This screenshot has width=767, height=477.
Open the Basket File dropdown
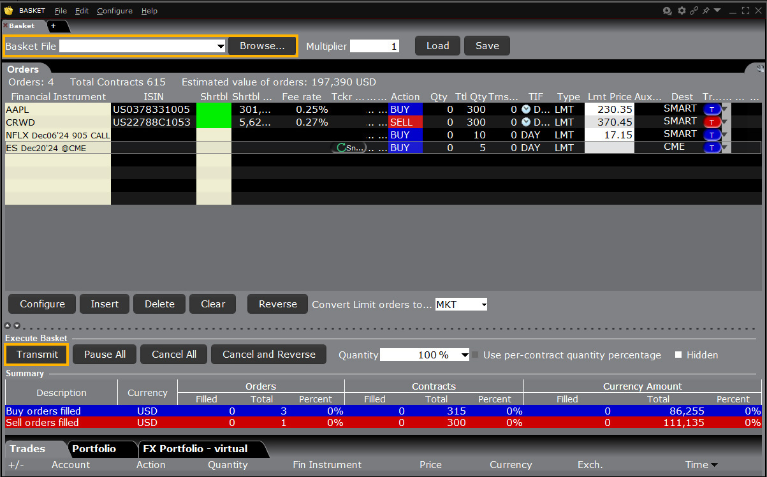[221, 47]
